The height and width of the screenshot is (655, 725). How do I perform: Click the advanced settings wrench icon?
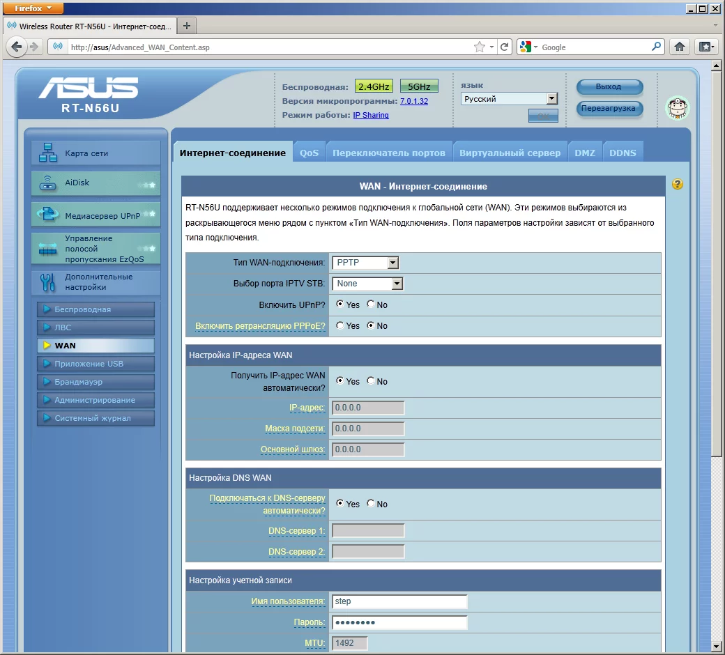click(x=47, y=282)
